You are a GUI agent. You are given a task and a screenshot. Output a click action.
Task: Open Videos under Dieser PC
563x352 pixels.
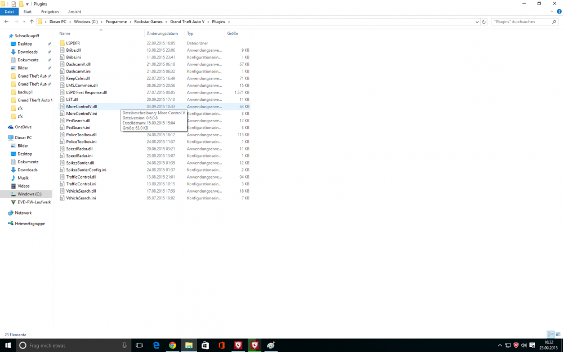(23, 186)
